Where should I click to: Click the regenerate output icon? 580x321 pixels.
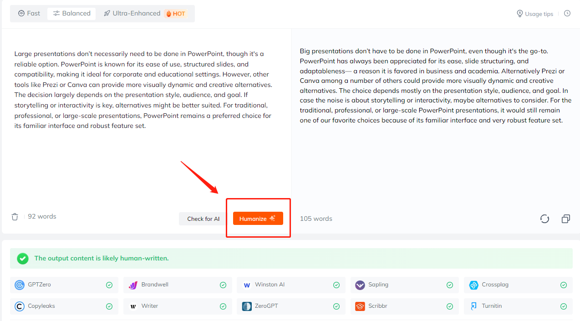tap(544, 219)
